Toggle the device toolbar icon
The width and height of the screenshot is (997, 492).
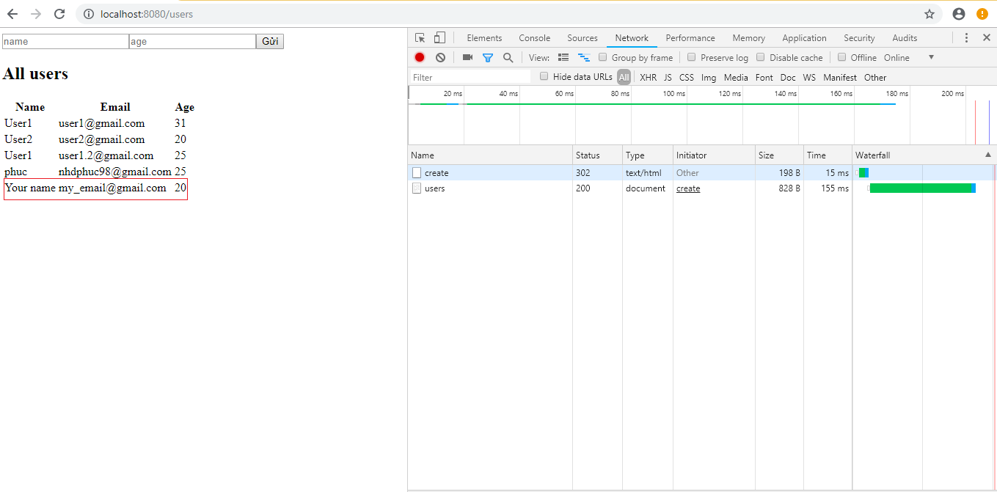439,38
